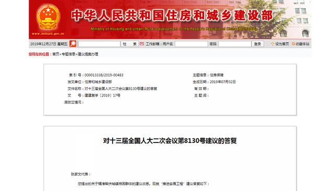This screenshot has height=191, width=334.
Task: Focus the 用户名 username field
Action: point(191,44)
